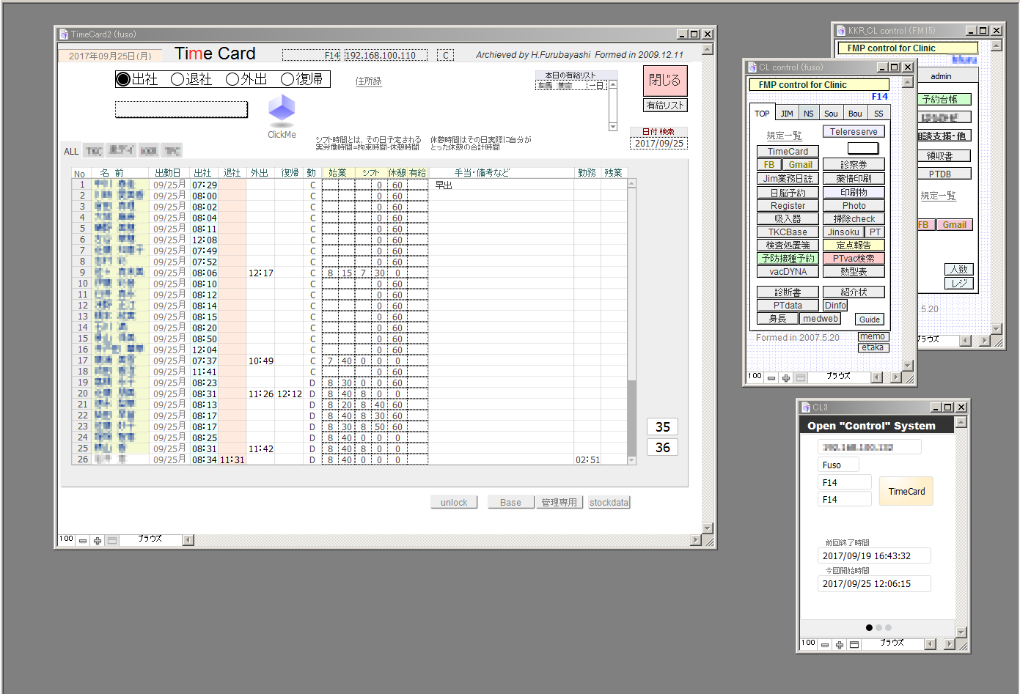Zoom out in TimeCard2 window status bar

coord(83,541)
